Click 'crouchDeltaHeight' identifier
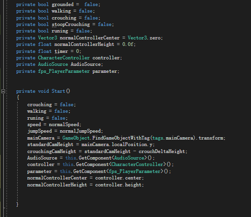This screenshot has width=251, height=217. click(x=162, y=151)
